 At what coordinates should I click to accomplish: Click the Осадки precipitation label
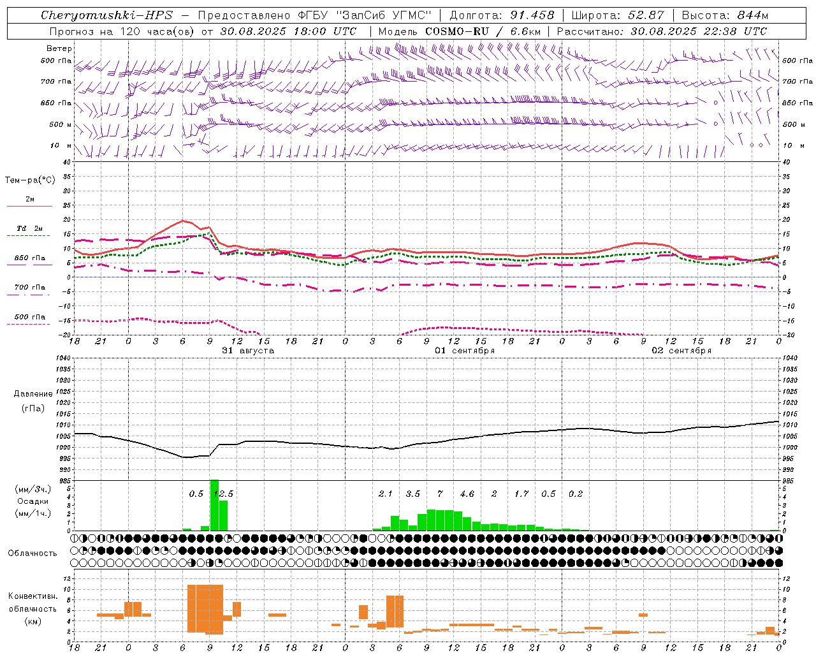(x=33, y=501)
